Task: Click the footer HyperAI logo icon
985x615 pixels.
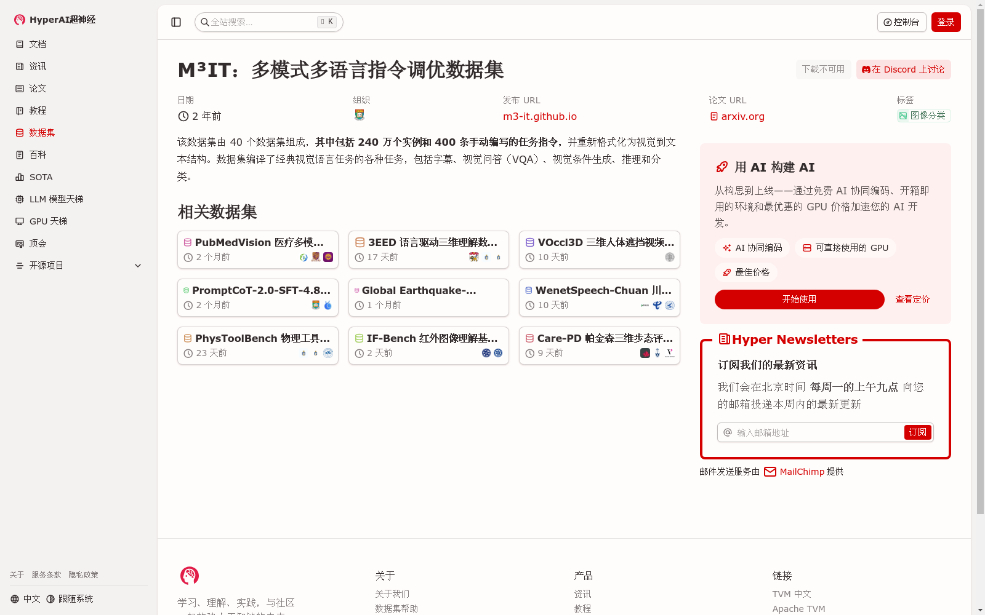Action: [190, 576]
